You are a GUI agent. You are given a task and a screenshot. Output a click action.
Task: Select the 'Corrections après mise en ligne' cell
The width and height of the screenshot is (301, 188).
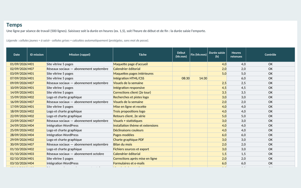tap(143, 159)
